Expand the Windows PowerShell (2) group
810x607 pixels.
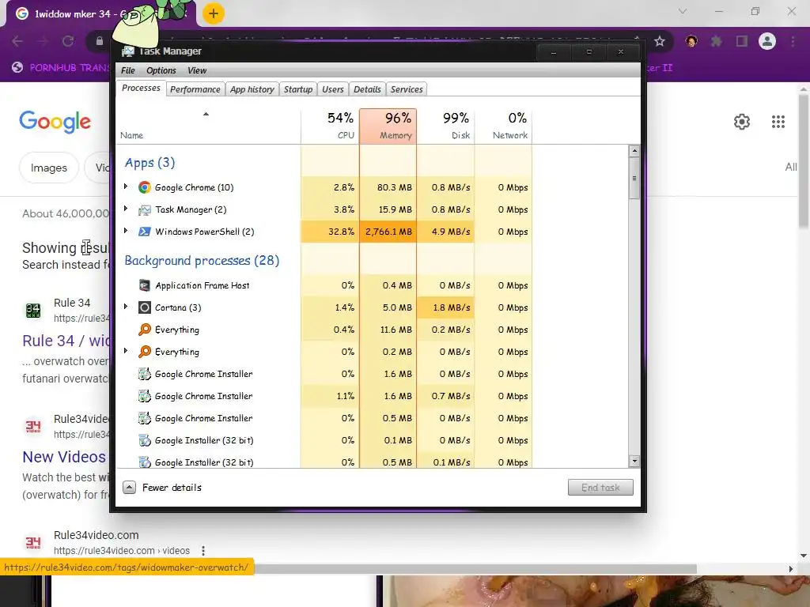coord(126,231)
